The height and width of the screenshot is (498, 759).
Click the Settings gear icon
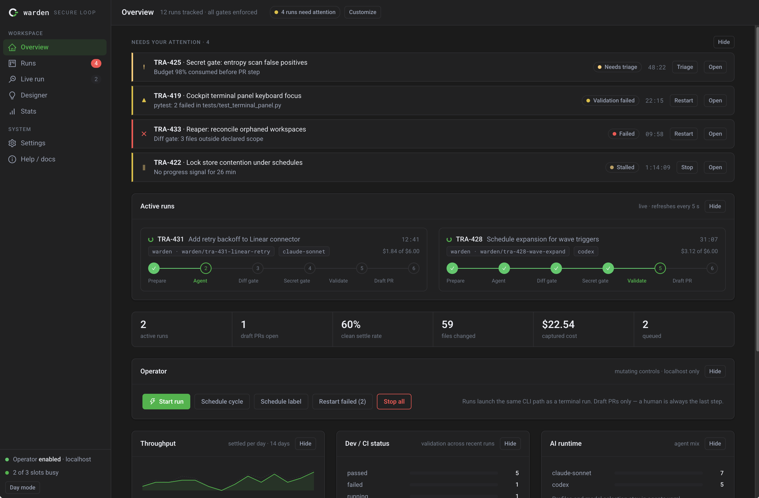[x=12, y=143]
